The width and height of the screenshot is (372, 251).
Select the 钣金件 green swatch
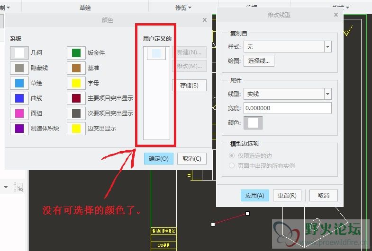76,53
